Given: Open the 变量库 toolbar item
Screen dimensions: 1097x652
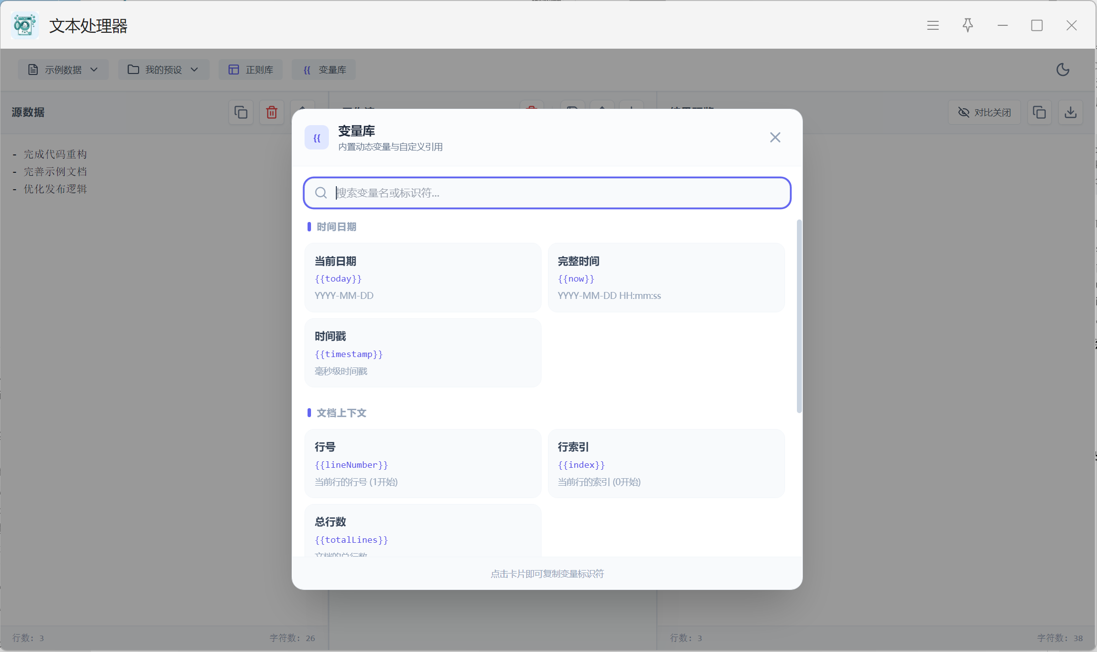Looking at the screenshot, I should coord(324,70).
